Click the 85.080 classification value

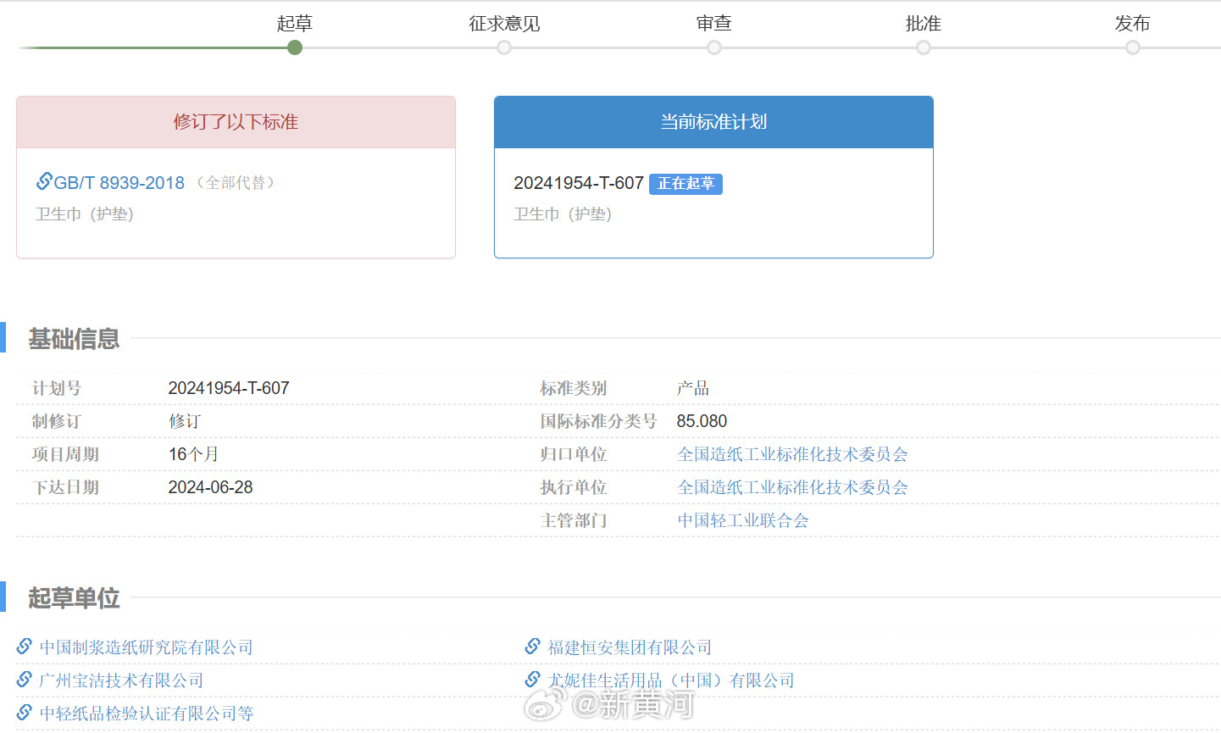pos(702,421)
